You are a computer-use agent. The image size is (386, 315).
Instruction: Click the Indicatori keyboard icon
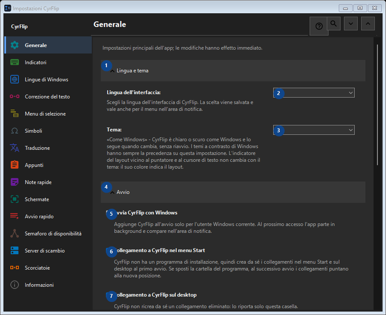(x=15, y=62)
